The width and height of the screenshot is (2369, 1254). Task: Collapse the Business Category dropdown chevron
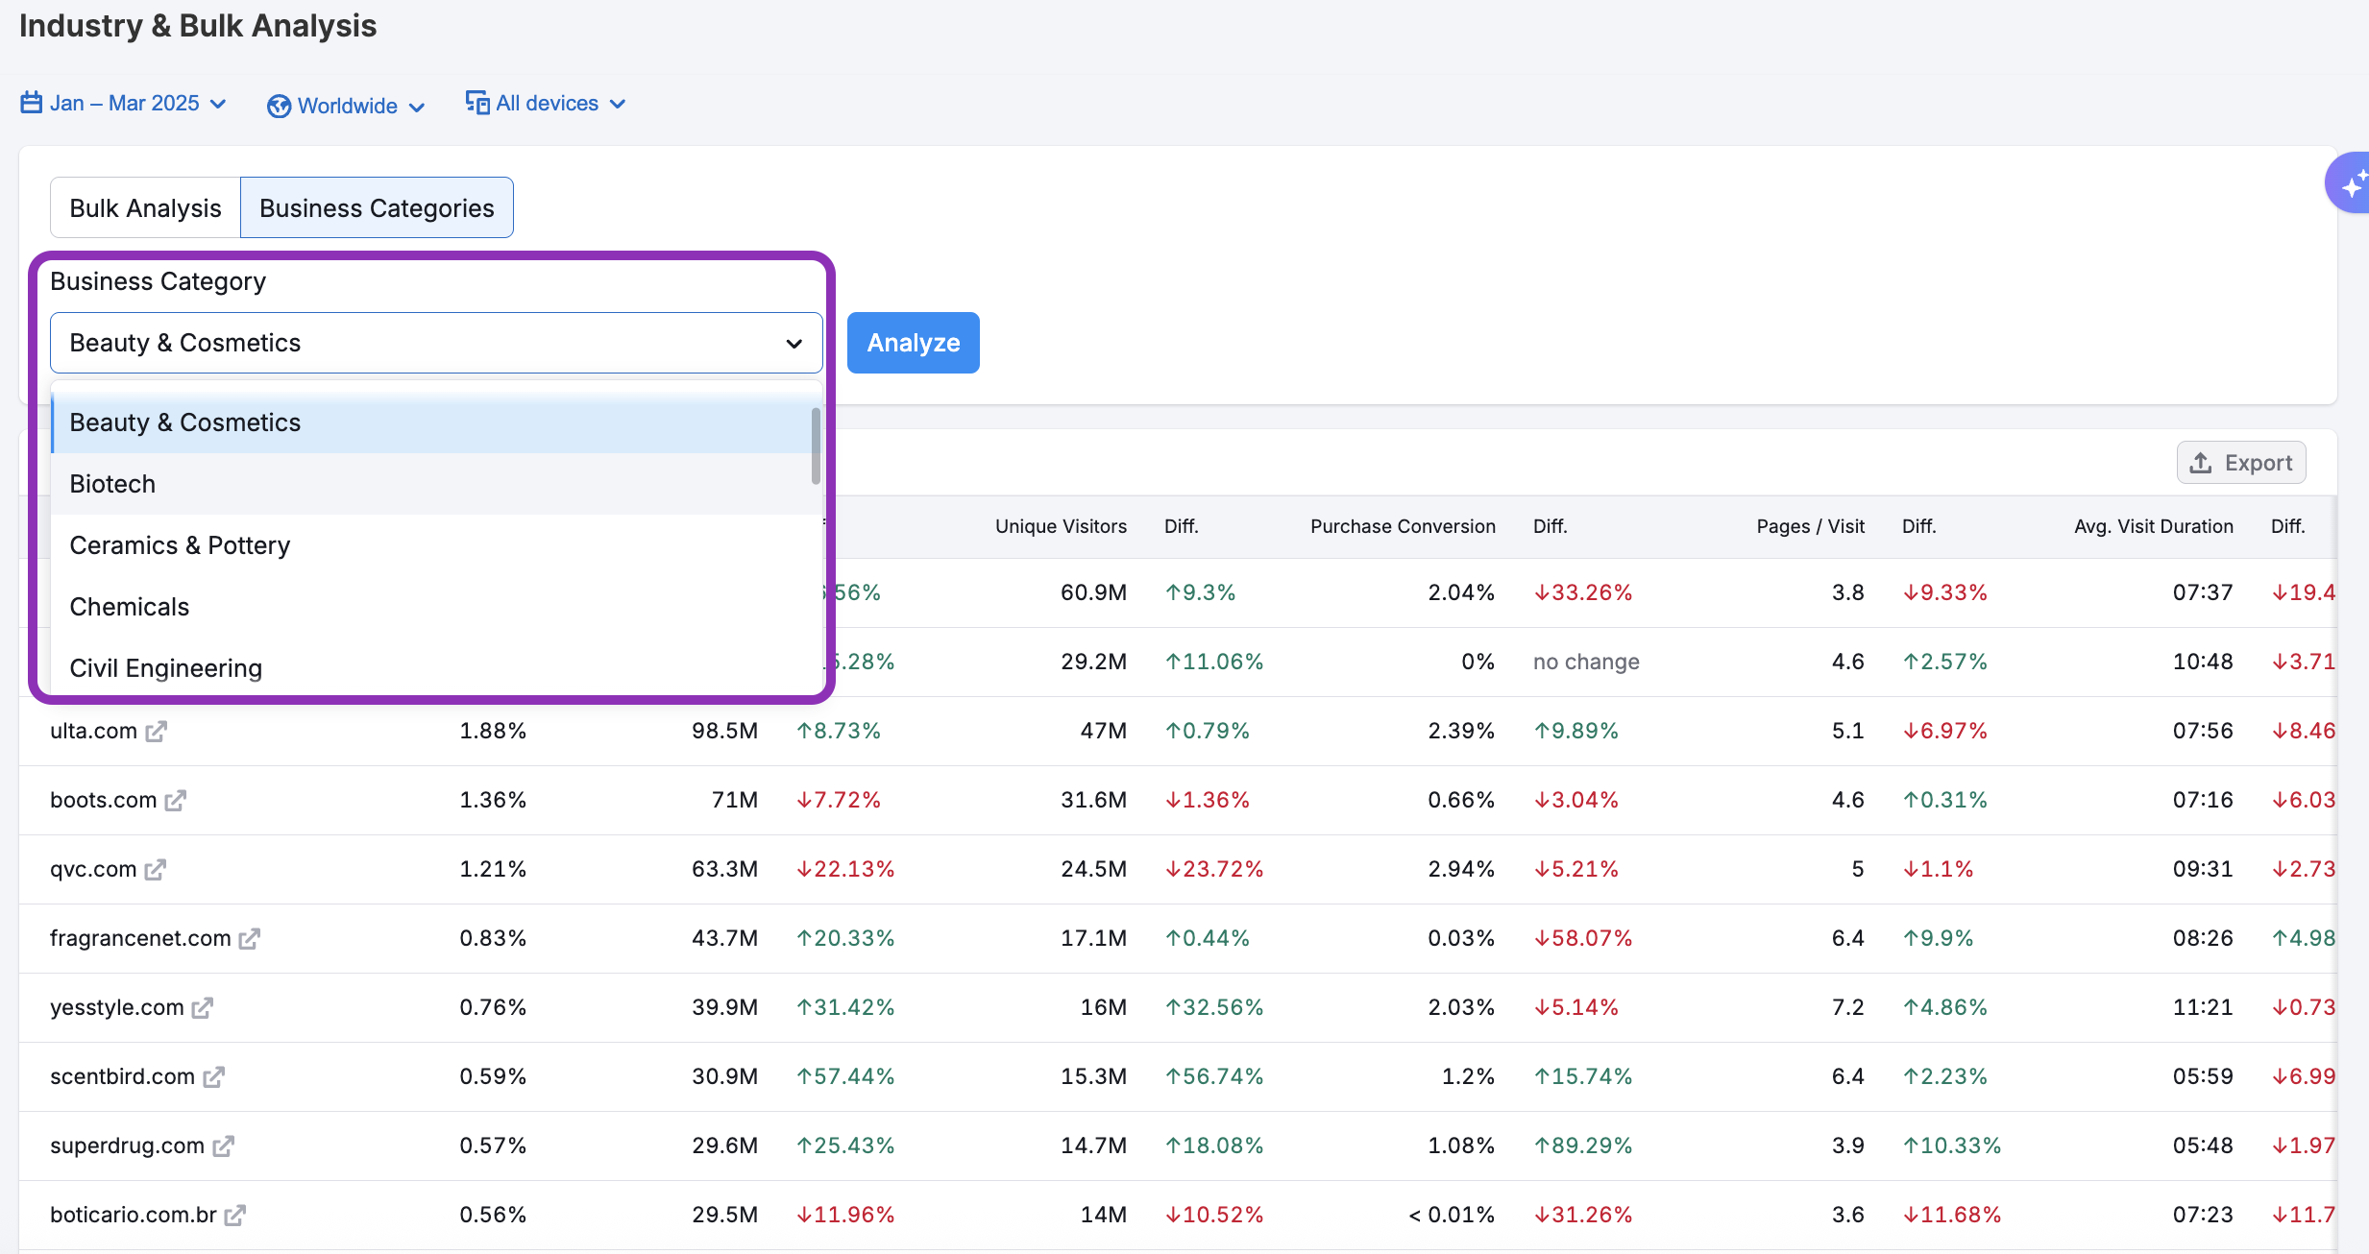pos(793,343)
